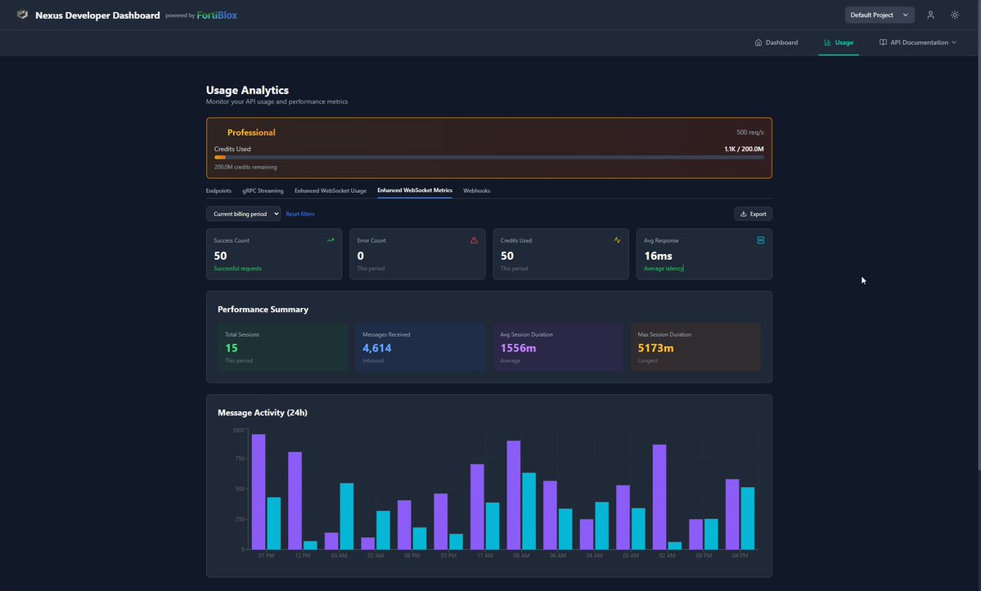This screenshot has height=591, width=981.
Task: Open the gRPC Streaming tab
Action: [263, 190]
